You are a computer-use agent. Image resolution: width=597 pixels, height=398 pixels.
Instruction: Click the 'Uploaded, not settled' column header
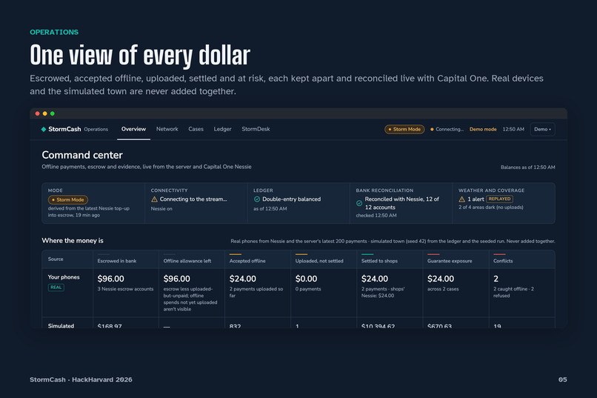[319, 261]
